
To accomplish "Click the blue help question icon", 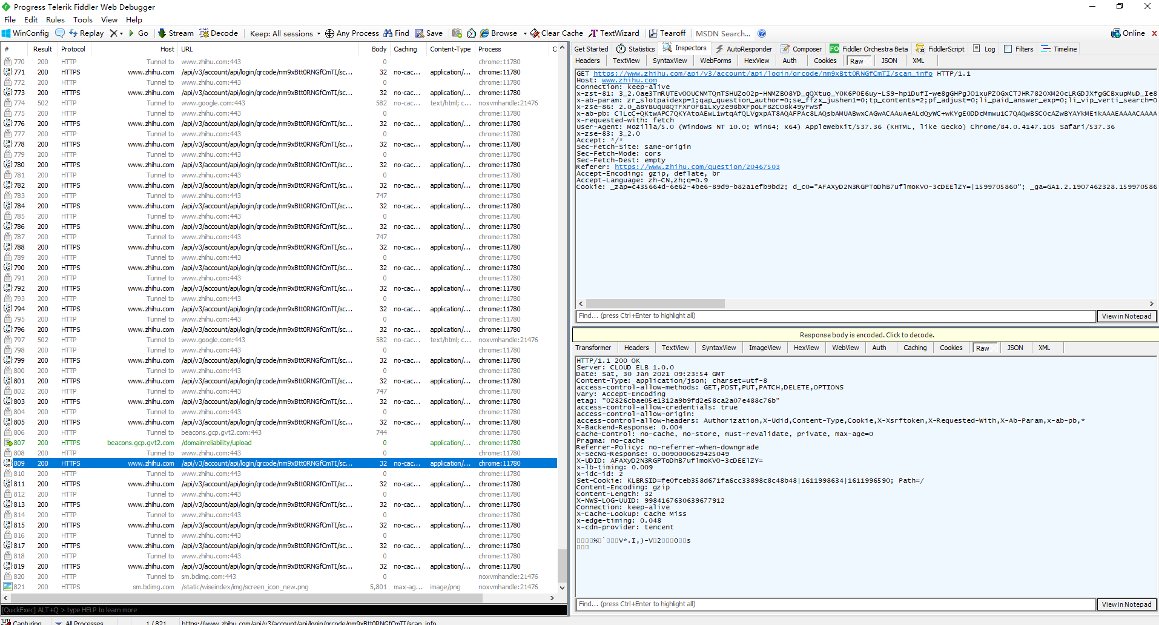I will (762, 33).
